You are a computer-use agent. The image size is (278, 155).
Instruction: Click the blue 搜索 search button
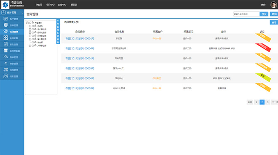click(264, 14)
